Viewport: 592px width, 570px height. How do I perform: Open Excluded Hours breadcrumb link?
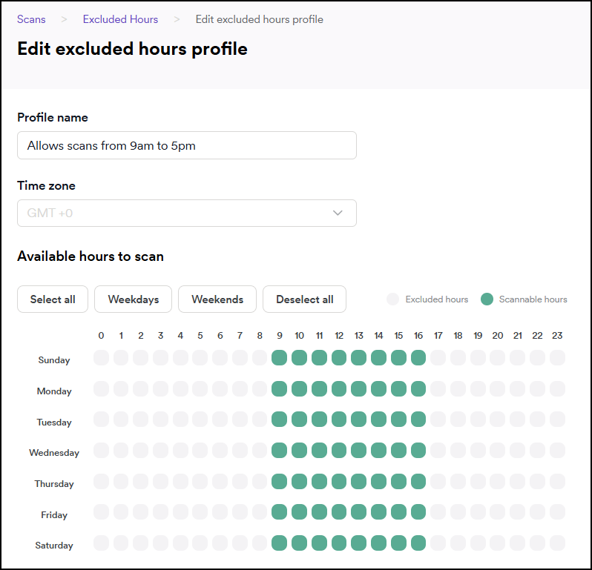120,19
